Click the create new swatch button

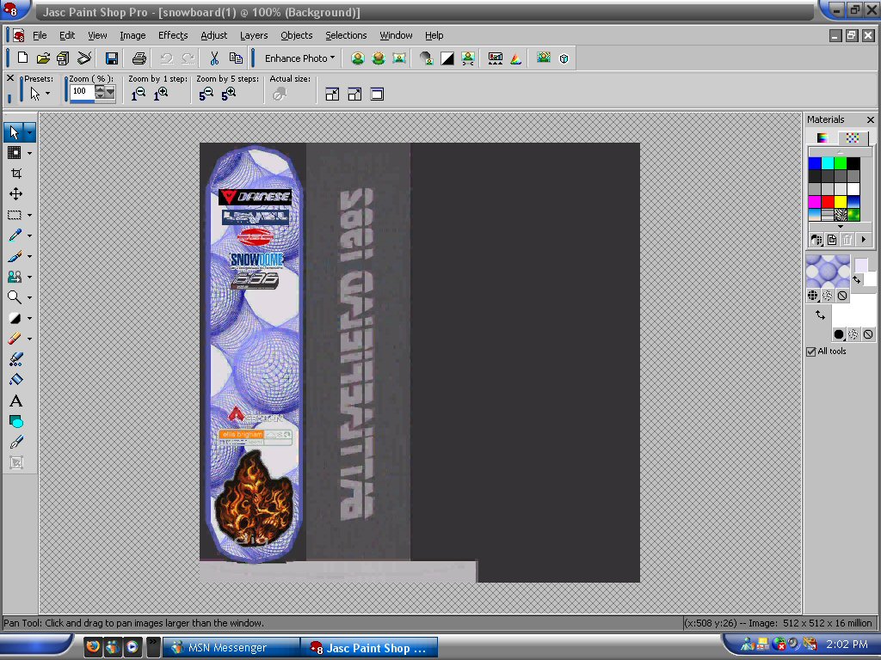pyautogui.click(x=832, y=240)
